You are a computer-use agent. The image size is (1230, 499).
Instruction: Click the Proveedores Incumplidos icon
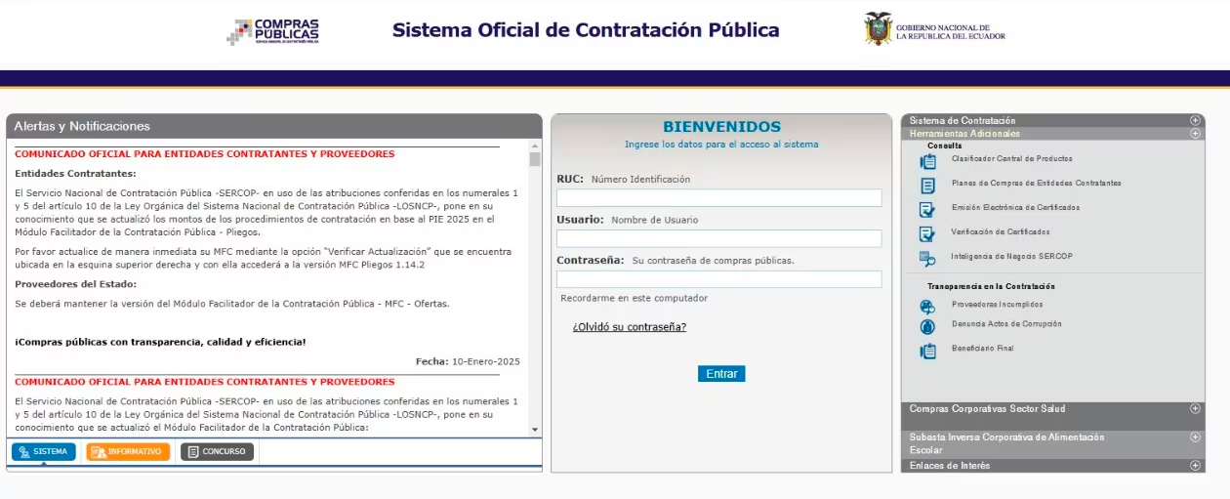pos(927,306)
